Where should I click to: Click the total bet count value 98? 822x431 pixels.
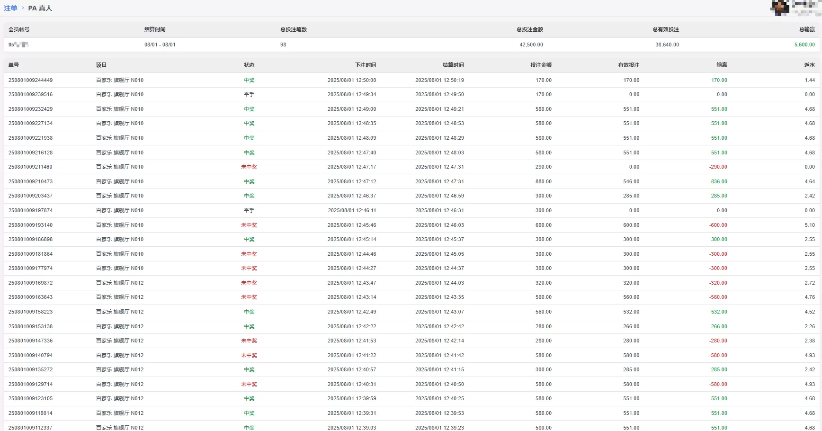click(x=283, y=45)
